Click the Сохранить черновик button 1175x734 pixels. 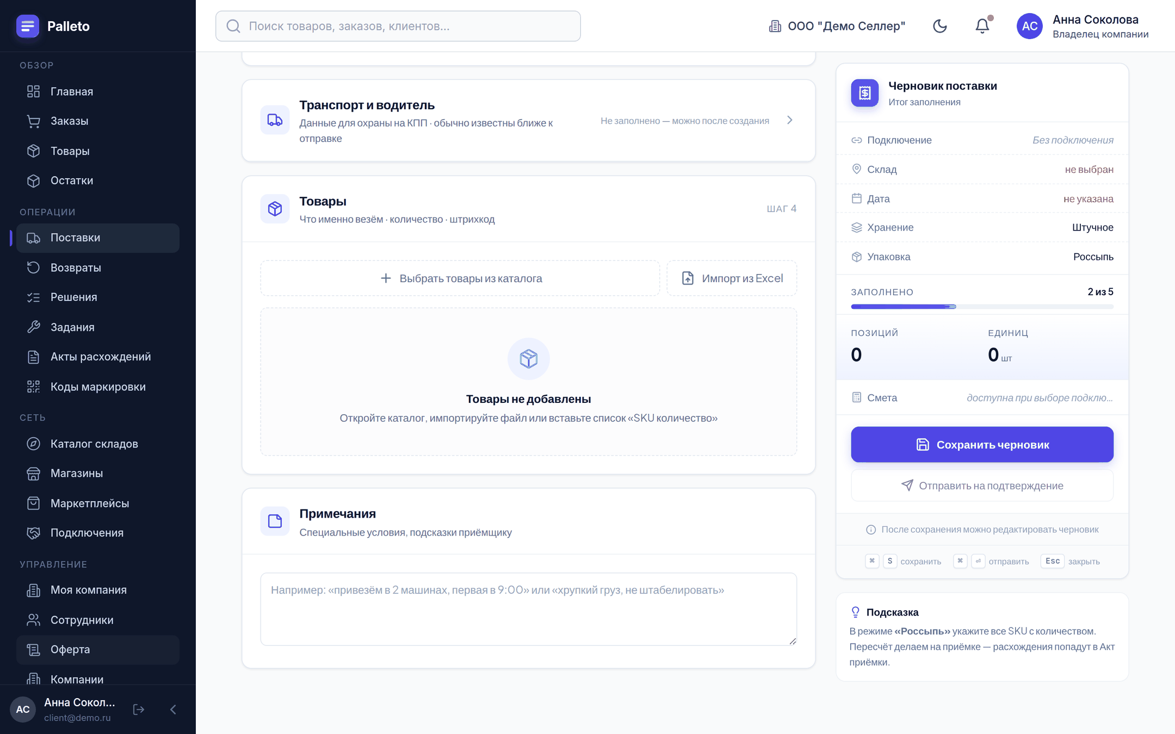coord(982,444)
